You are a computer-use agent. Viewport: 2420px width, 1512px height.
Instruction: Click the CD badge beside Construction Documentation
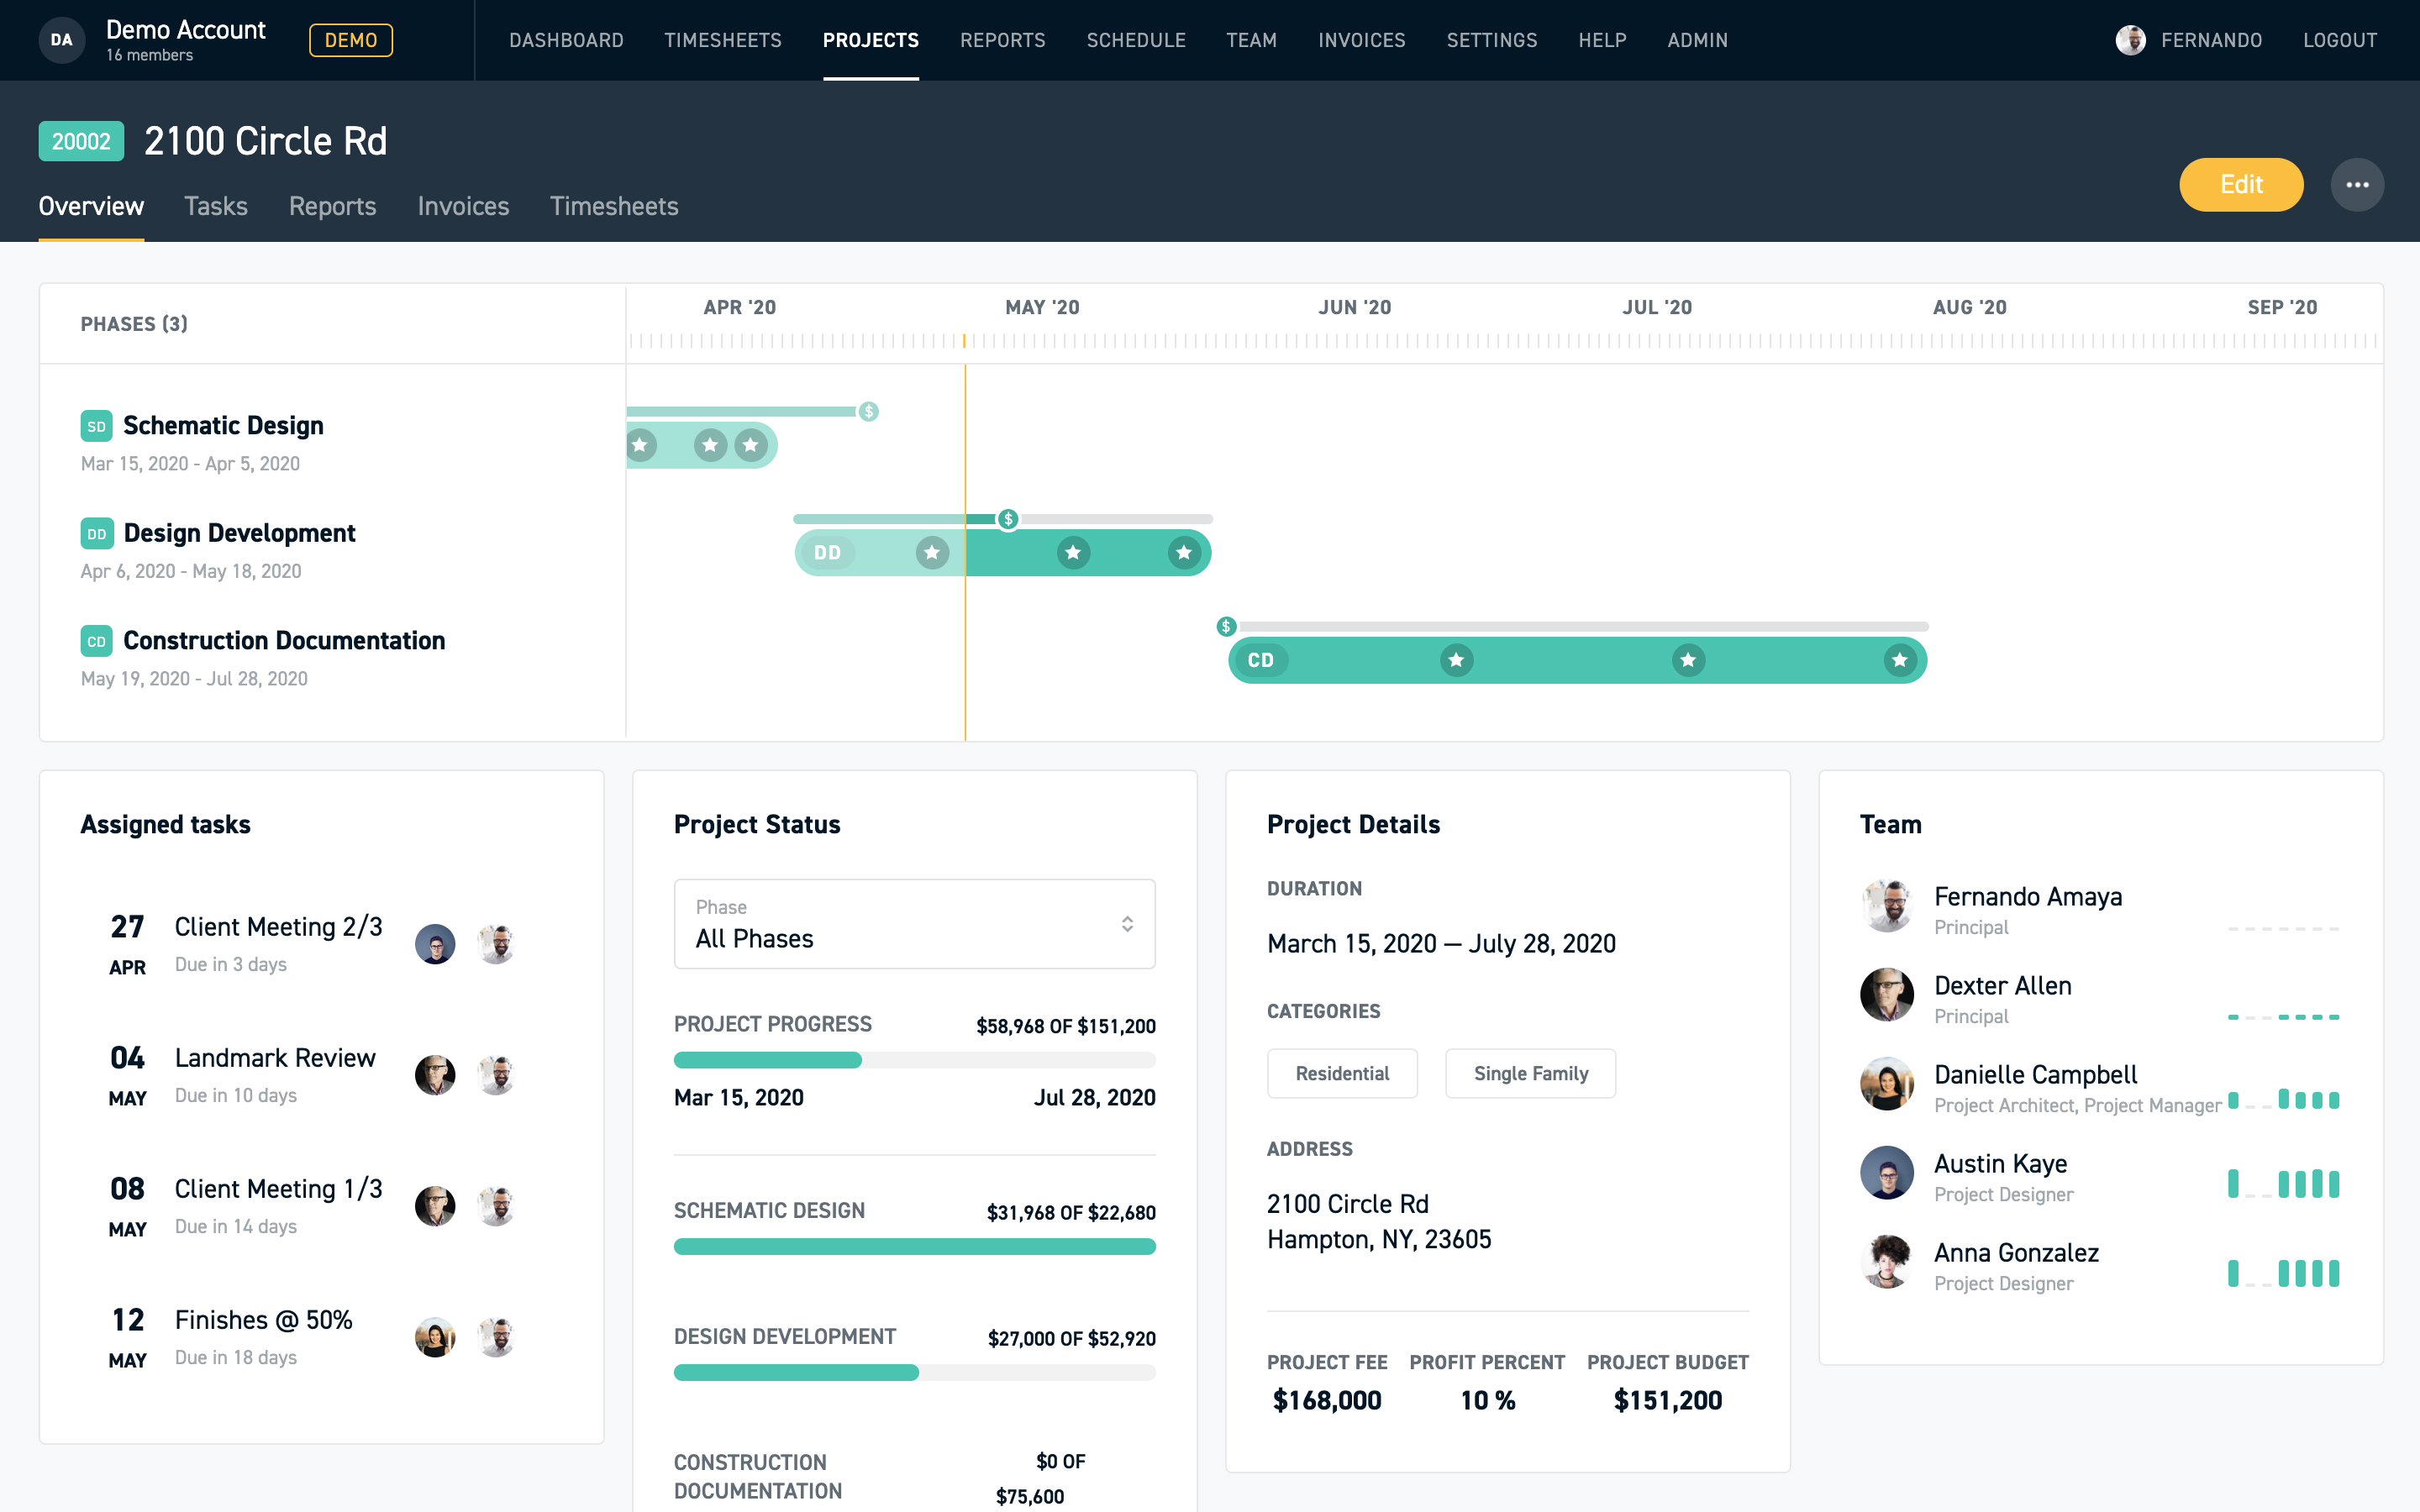coord(96,641)
